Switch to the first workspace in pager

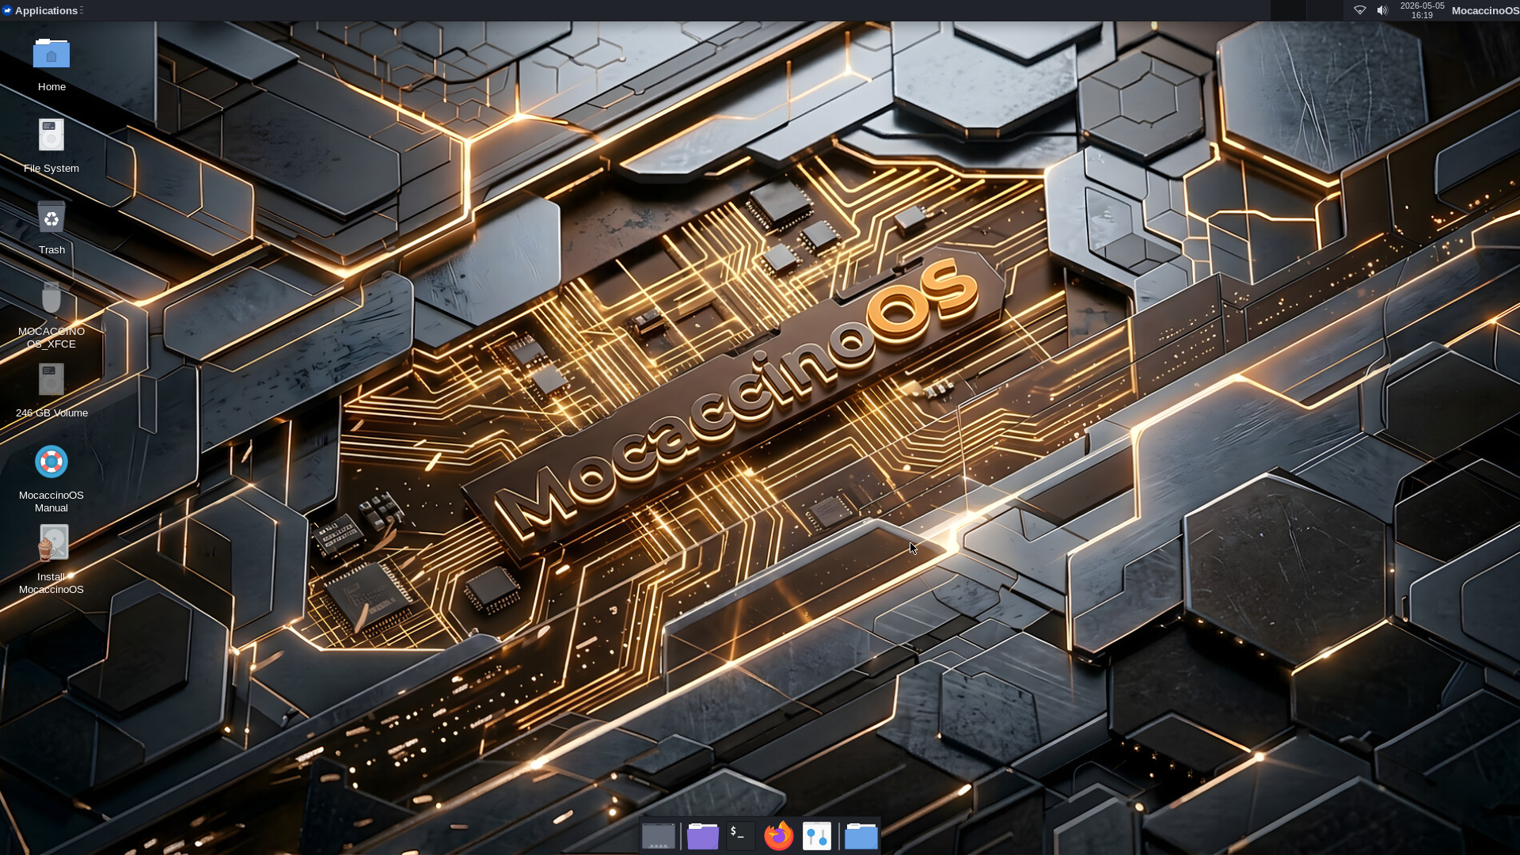point(1288,10)
